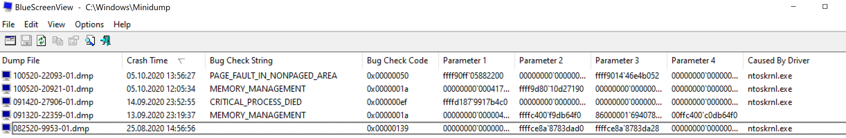This screenshot has height=138, width=846.
Task: Open the Options menu
Action: click(89, 24)
